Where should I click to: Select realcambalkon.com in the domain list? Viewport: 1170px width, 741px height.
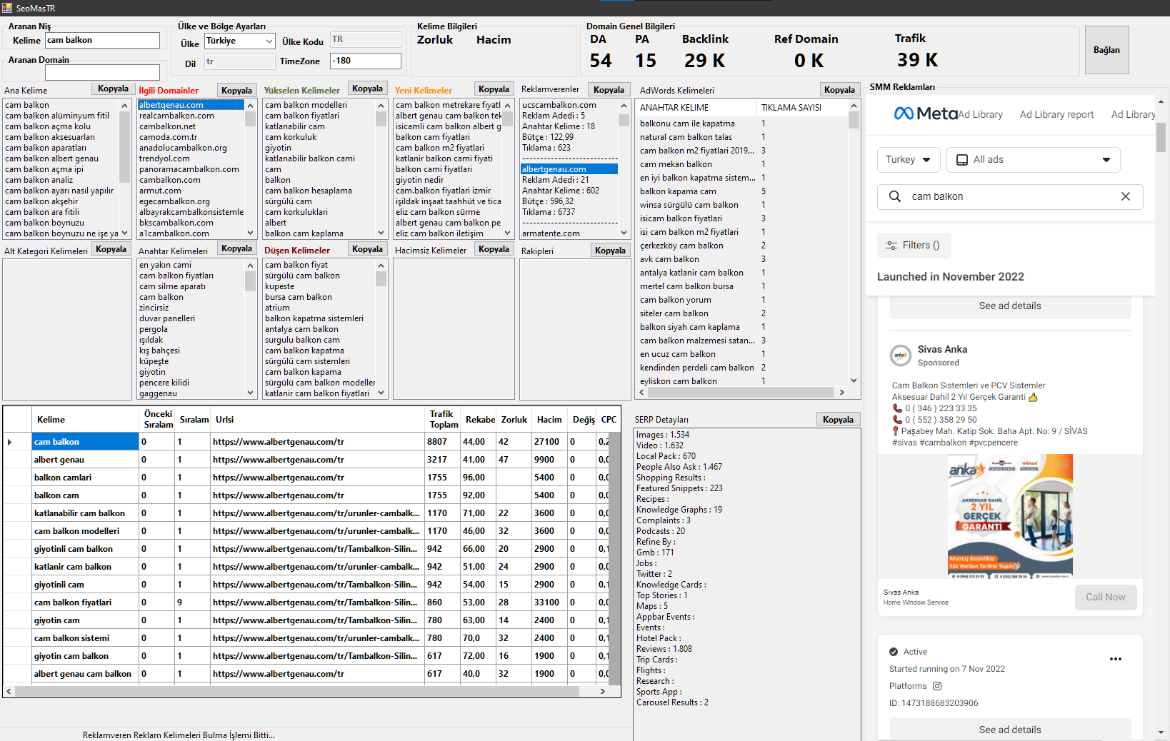pyautogui.click(x=191, y=116)
